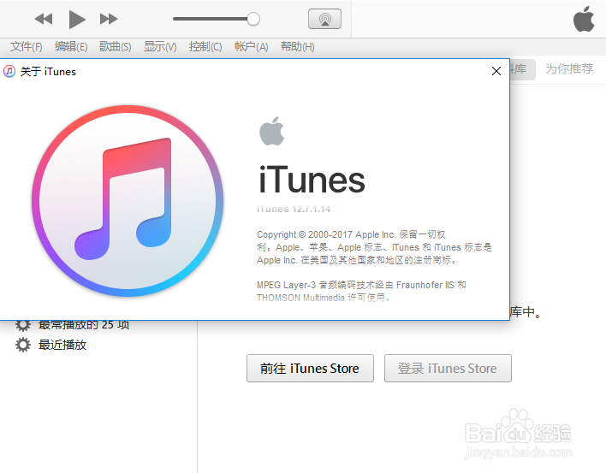606x473 pixels.
Task: Click the gray Apple logo in the about dialog
Action: pyautogui.click(x=271, y=131)
